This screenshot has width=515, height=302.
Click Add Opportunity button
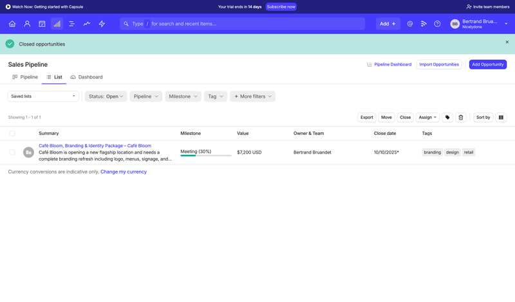(488, 64)
